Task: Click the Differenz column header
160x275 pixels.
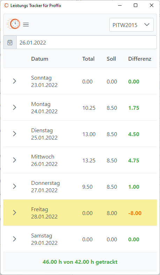Action: pyautogui.click(x=140, y=59)
